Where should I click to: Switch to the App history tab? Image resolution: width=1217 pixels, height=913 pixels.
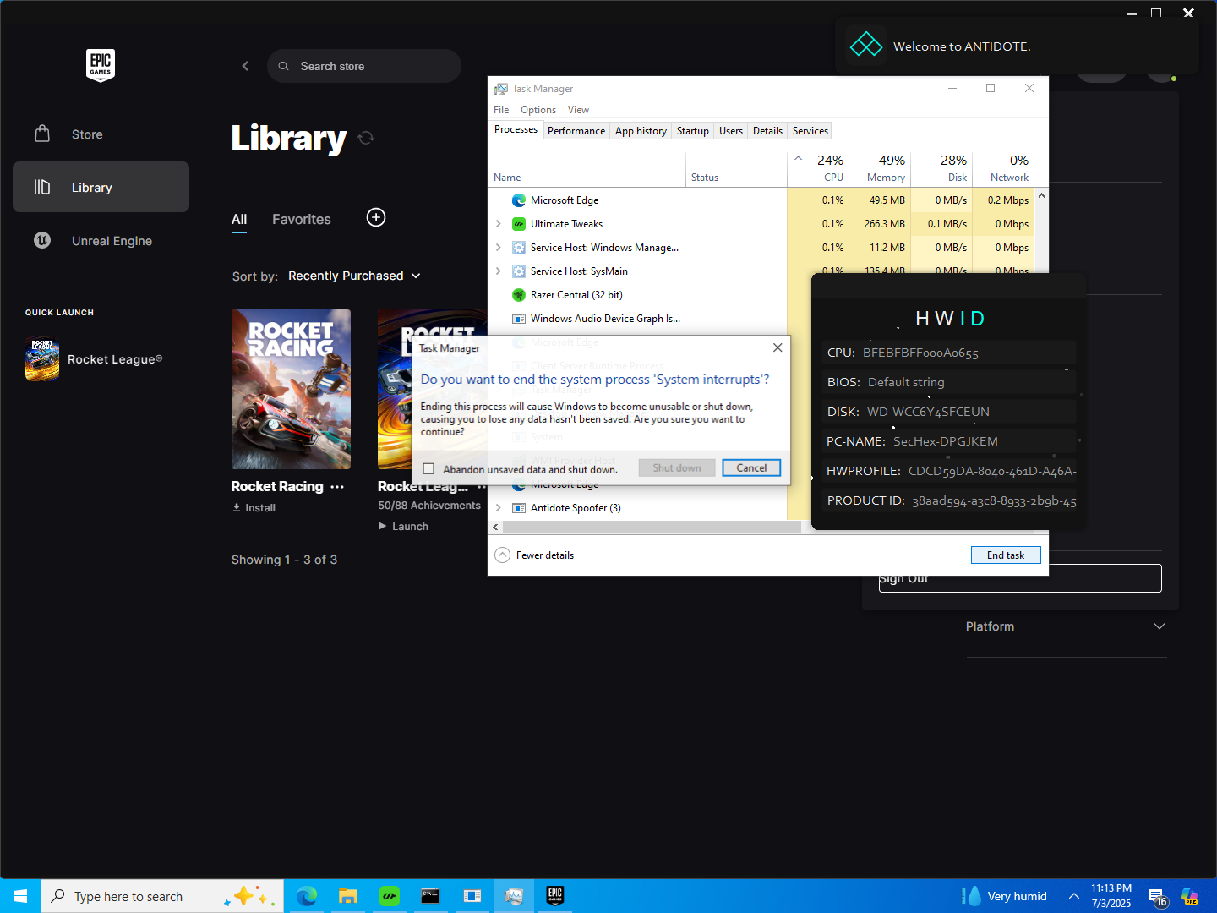point(641,131)
